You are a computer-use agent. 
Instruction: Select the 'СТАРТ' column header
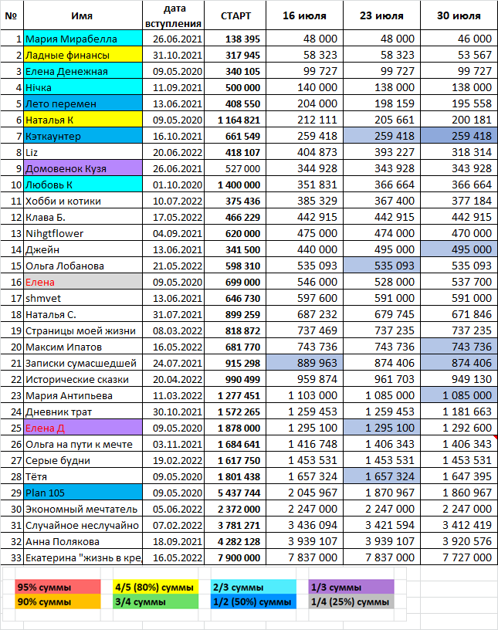pyautogui.click(x=235, y=15)
